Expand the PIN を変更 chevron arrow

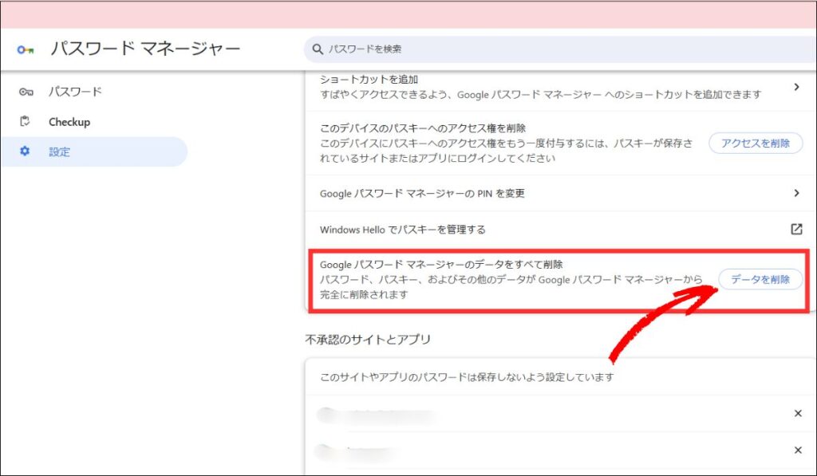click(795, 193)
